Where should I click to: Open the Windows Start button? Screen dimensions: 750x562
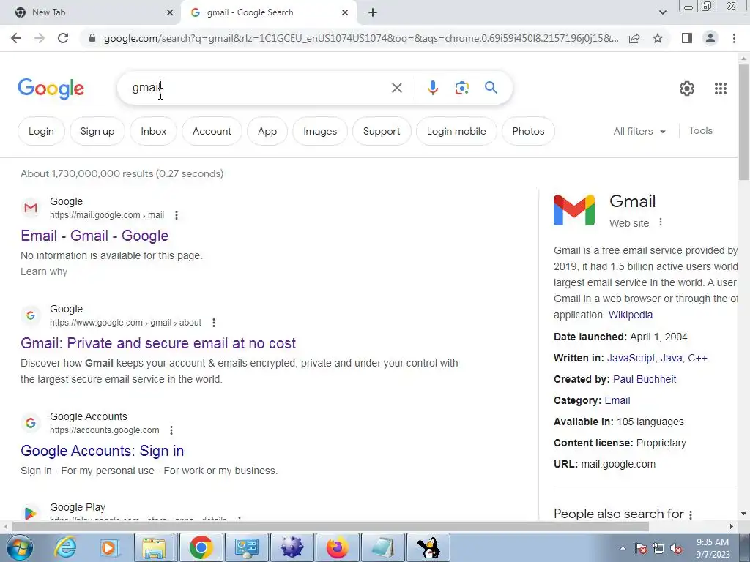click(19, 547)
